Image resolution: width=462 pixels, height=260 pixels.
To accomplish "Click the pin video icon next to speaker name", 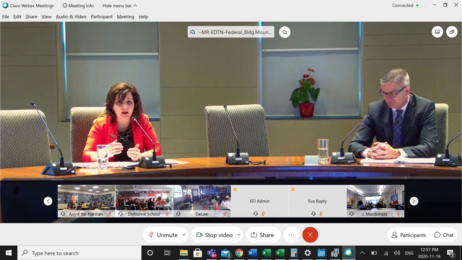I will [x=285, y=32].
